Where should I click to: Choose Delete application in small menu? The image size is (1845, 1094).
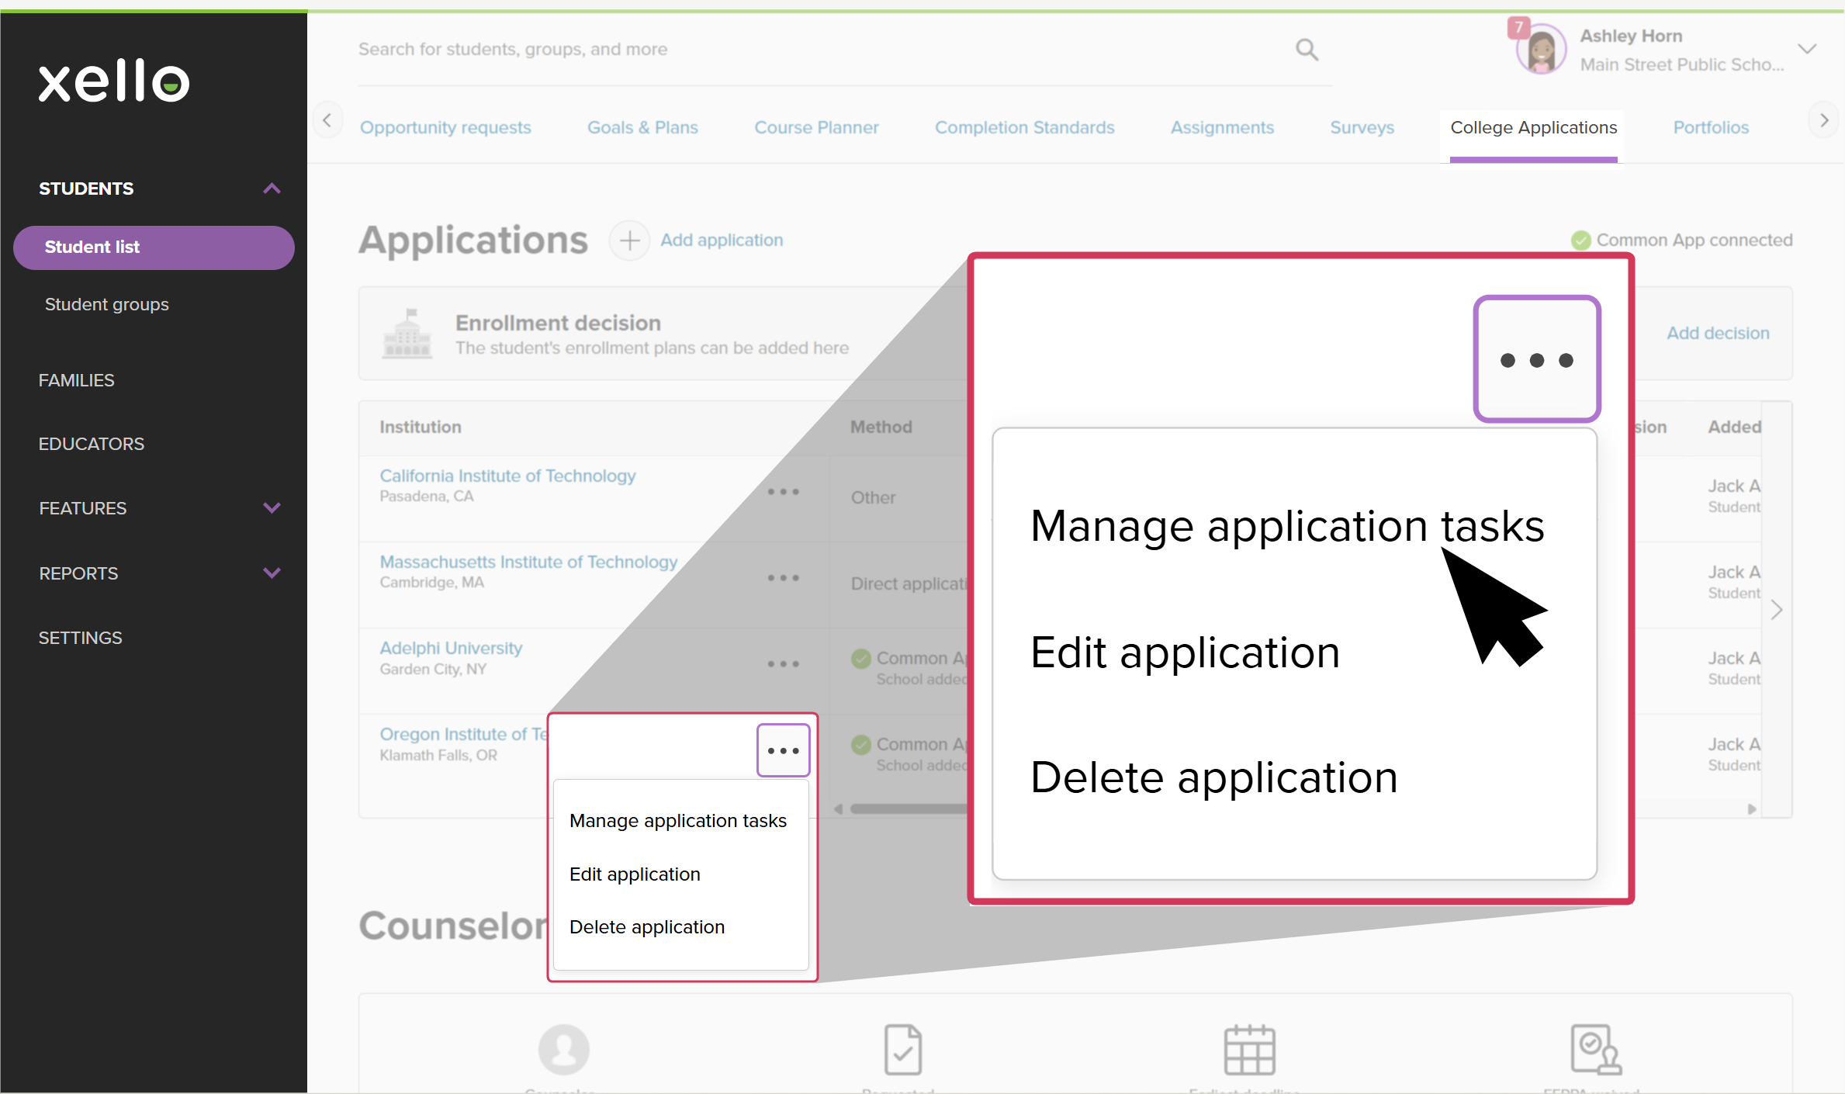(x=646, y=927)
